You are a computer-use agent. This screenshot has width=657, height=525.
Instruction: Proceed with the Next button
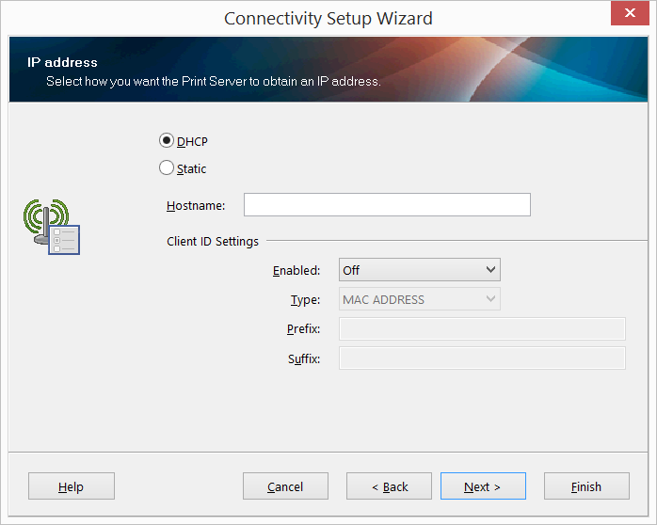483,486
